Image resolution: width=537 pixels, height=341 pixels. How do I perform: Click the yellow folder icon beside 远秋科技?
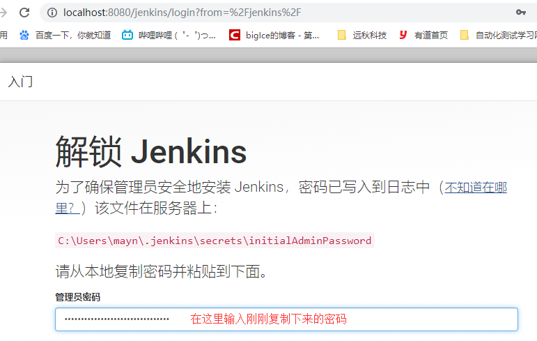click(x=342, y=35)
